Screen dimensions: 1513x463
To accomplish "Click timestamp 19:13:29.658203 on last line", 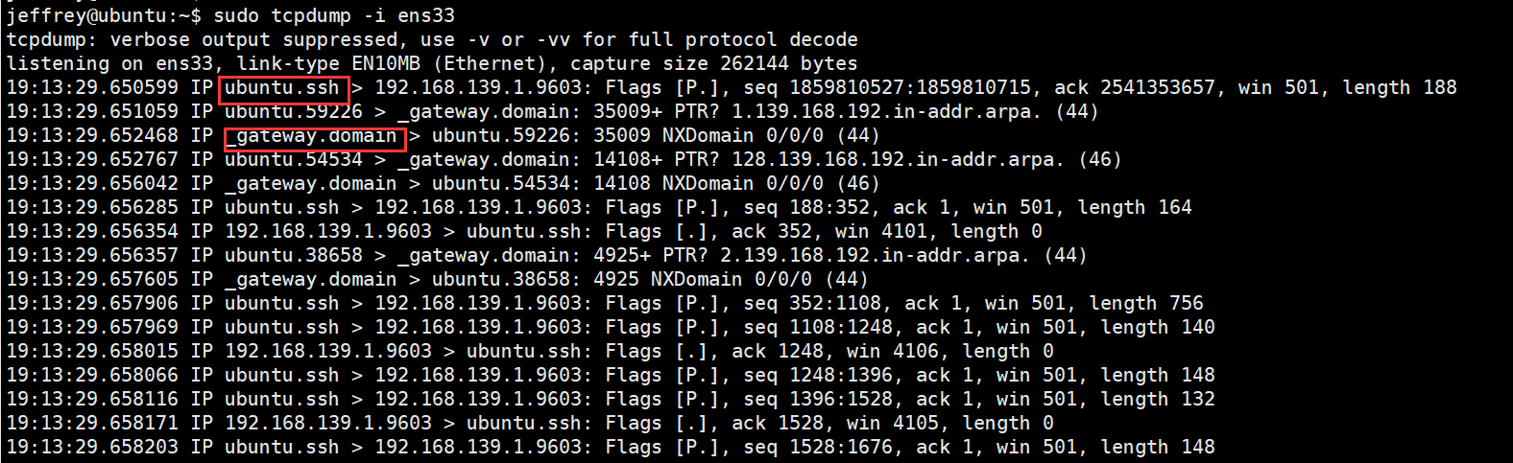I will click(92, 448).
